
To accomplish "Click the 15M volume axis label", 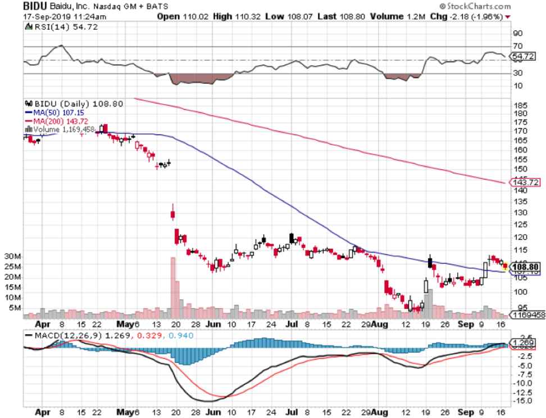I will tap(12, 287).
